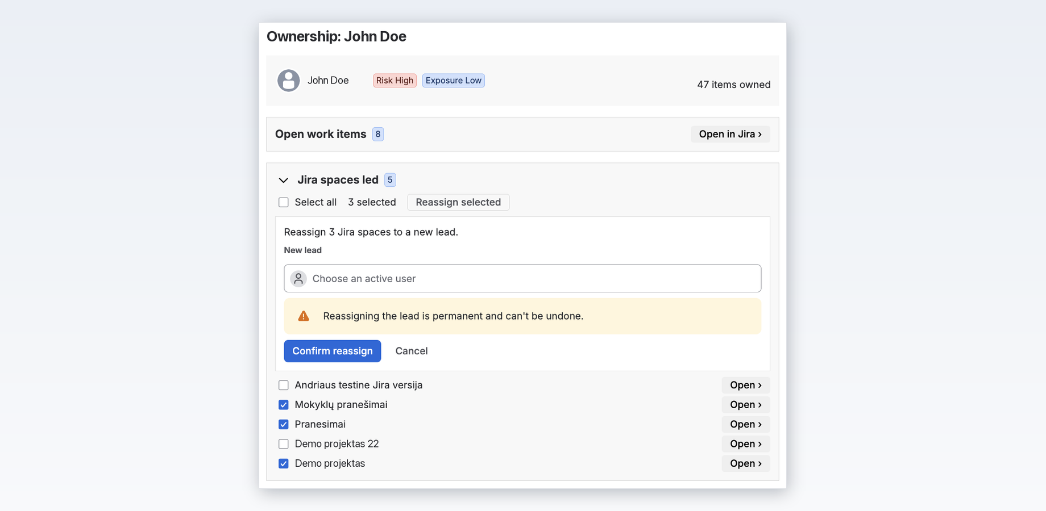
Task: Click the '47 items owned' text
Action: pyautogui.click(x=734, y=85)
